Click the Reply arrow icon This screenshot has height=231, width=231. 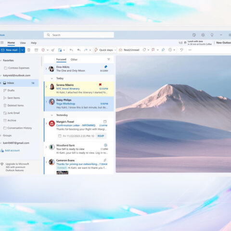[x=71, y=50]
